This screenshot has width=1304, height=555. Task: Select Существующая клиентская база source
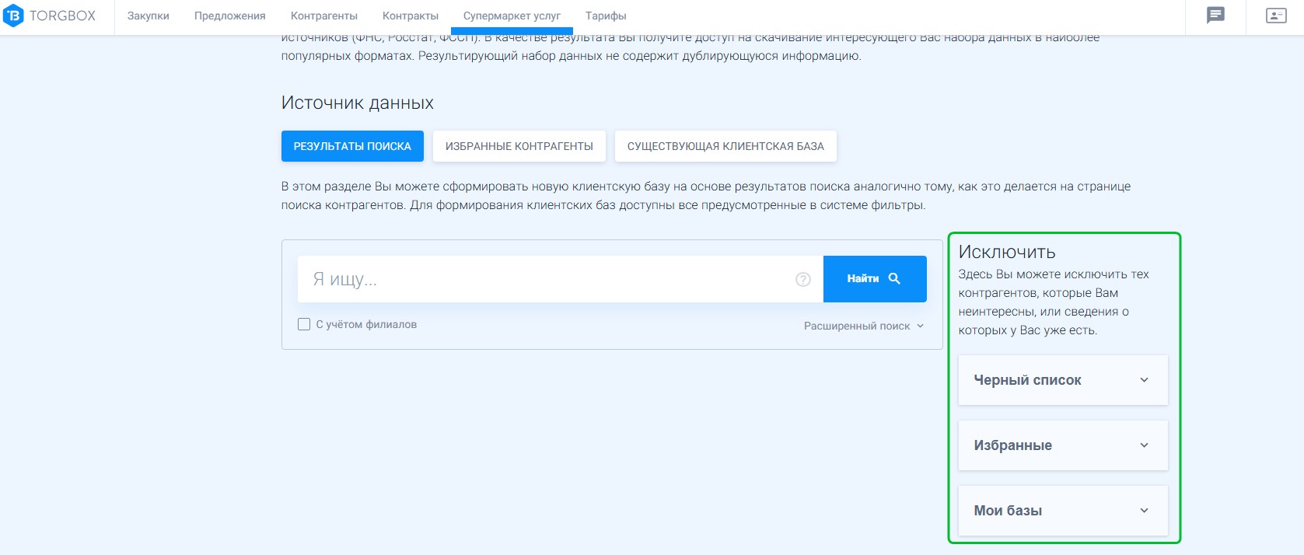click(x=725, y=146)
